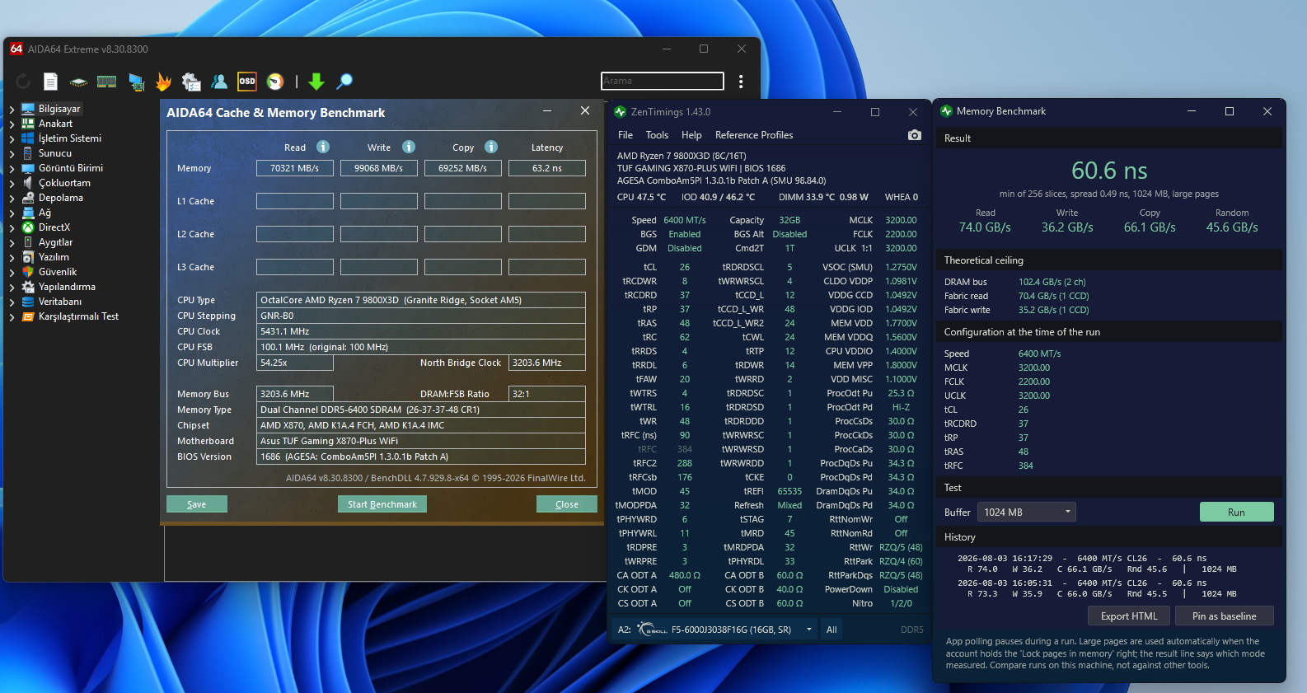This screenshot has height=693, width=1307.
Task: Click the Save button in benchmark dialog
Action: 197,504
